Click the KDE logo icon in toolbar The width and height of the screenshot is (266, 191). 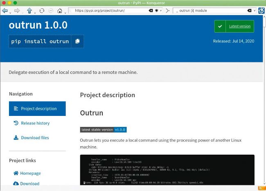[x=261, y=11]
